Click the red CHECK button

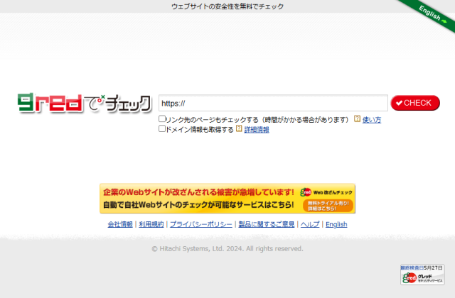415,103
